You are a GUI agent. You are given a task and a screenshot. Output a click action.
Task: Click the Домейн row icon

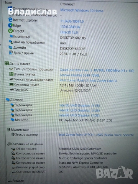tap(11, 47)
